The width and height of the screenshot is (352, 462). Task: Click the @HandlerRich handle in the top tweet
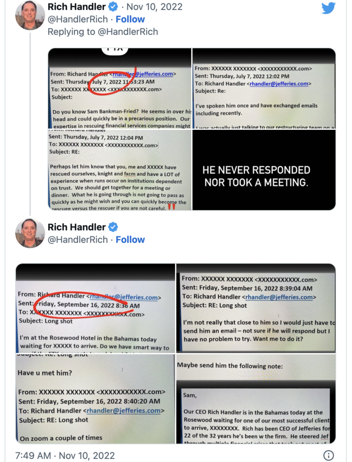[x=78, y=19]
